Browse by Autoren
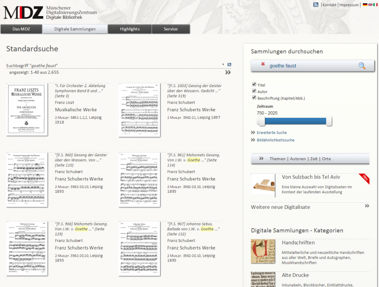 298,159
